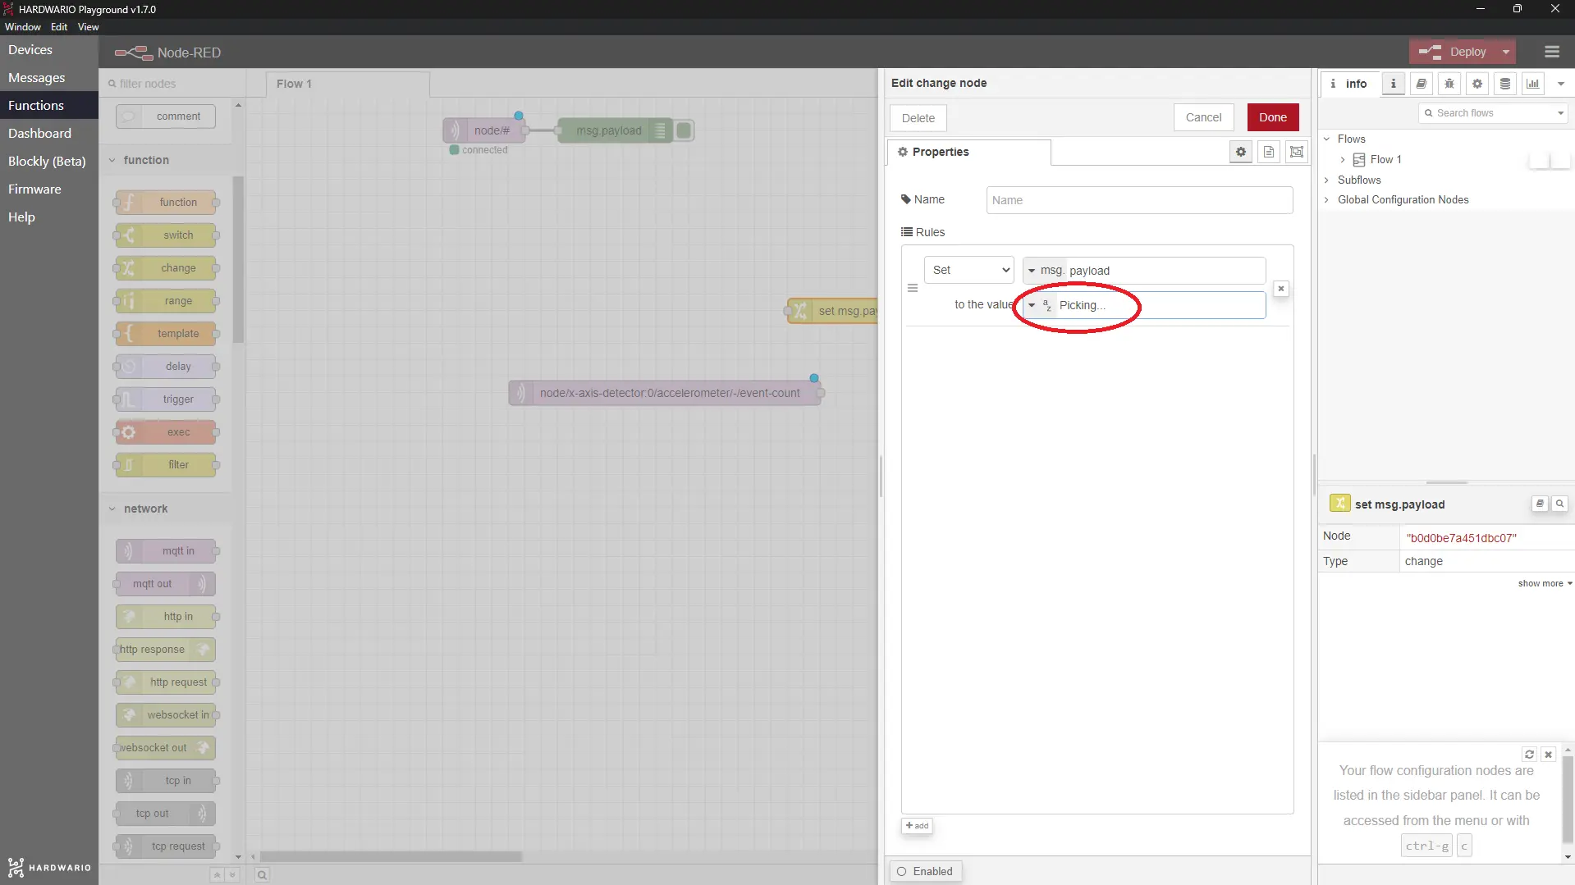Click the Done button
Image resolution: width=1575 pixels, height=885 pixels.
tap(1273, 117)
